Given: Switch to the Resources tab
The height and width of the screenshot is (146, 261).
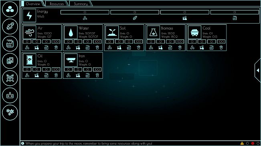Looking at the screenshot, I should point(57,4).
